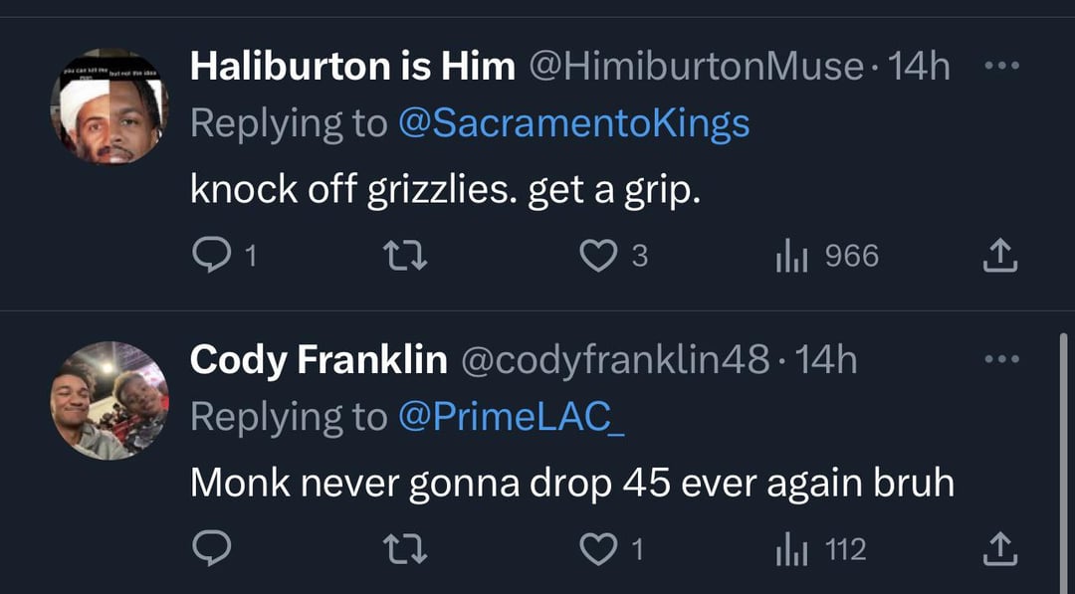Viewport: 1075px width, 594px height.
Task: Reply to Haliburton is Him's tweet
Action: pos(210,257)
